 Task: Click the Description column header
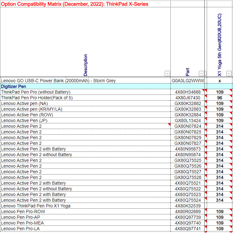tap(85, 65)
